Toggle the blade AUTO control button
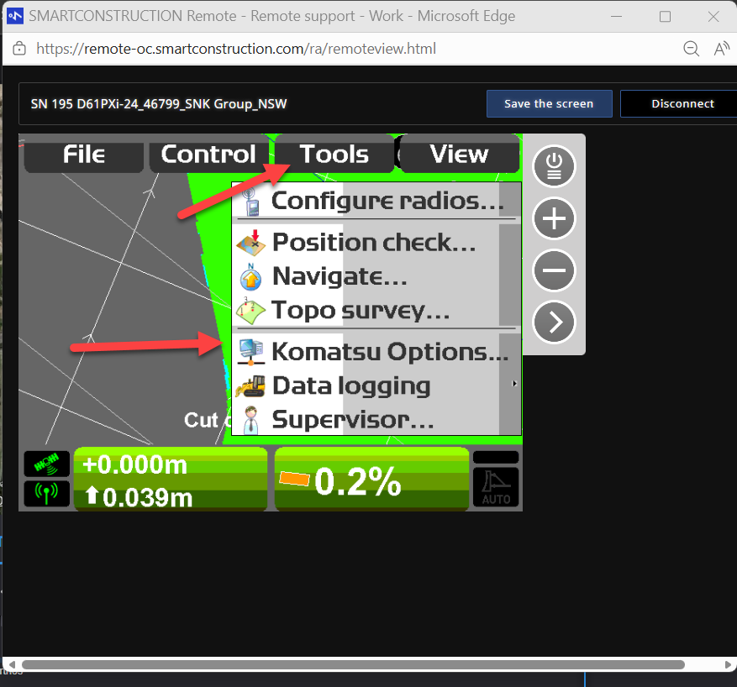Screen dimensions: 737x687 pyautogui.click(x=496, y=486)
